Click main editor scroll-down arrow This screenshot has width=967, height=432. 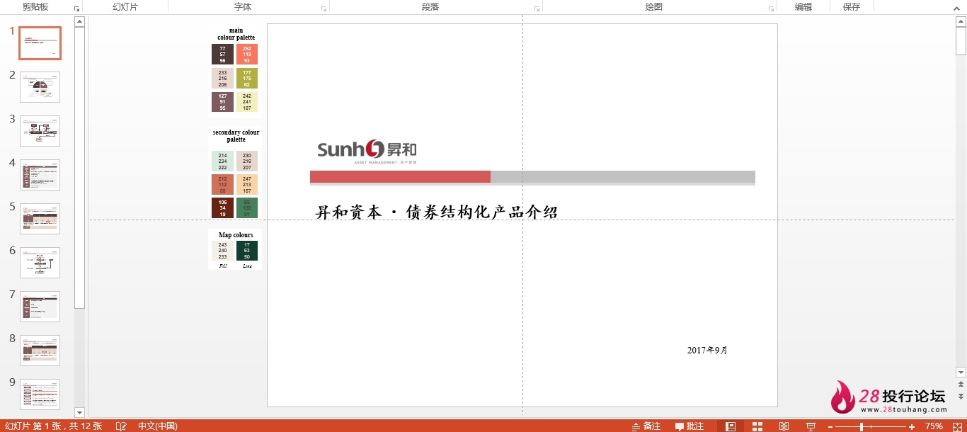(x=961, y=372)
